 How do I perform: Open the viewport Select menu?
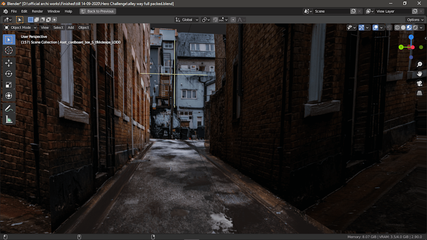click(x=58, y=27)
